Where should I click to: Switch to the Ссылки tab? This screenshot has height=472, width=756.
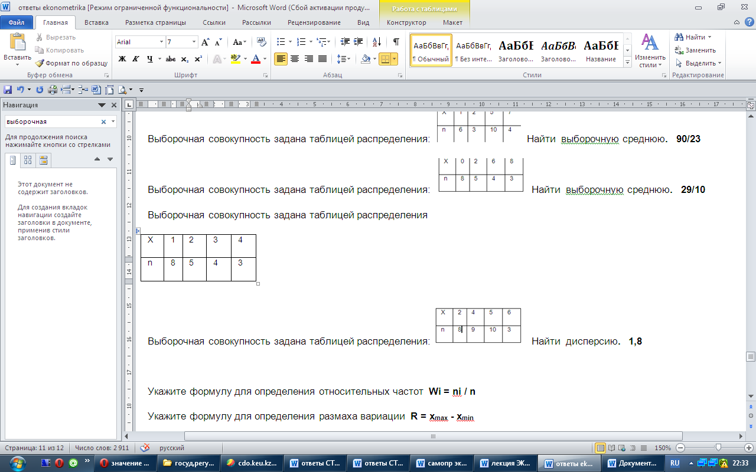[213, 22]
